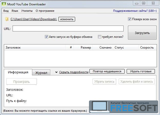The height and width of the screenshot is (115, 160).
Task: Maximize the Moo0 YouTube Downloader window
Action: pyautogui.click(x=144, y=4)
